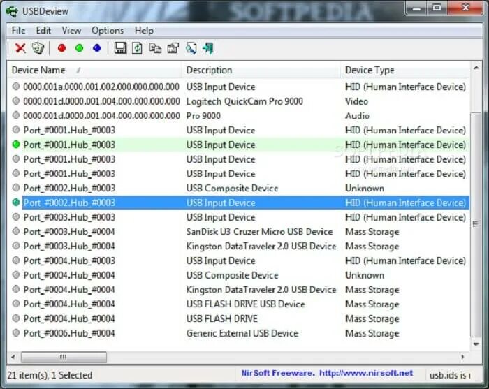The height and width of the screenshot is (389, 489).
Task: Click the green dot enable device icon
Action: [79, 48]
